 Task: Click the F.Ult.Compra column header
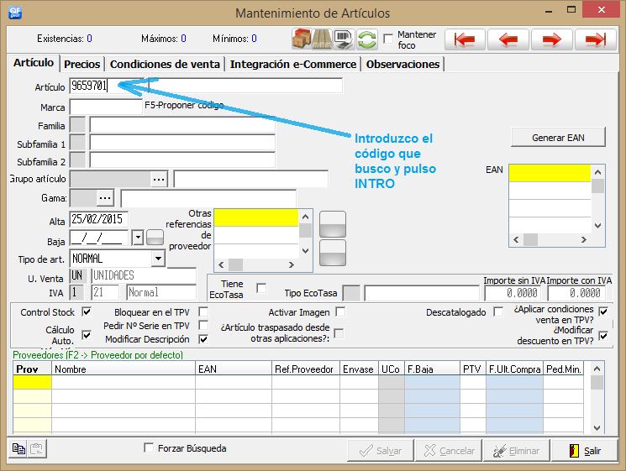click(x=514, y=369)
